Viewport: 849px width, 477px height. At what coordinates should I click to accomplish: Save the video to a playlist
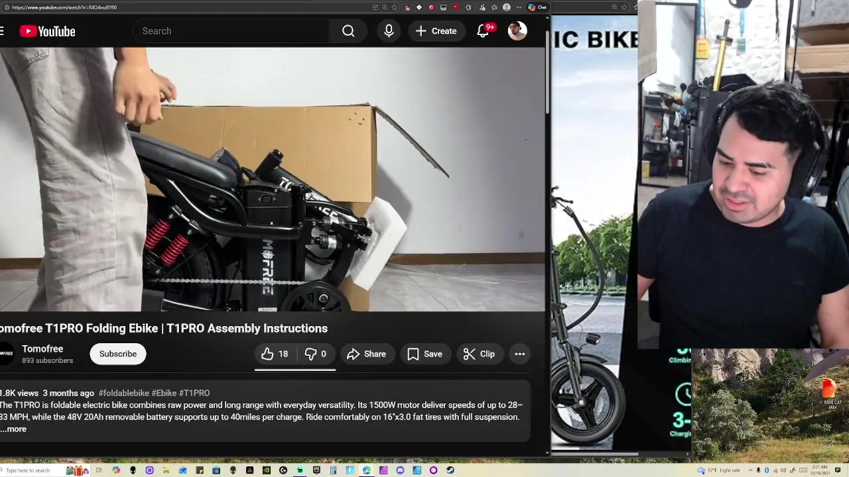(425, 354)
